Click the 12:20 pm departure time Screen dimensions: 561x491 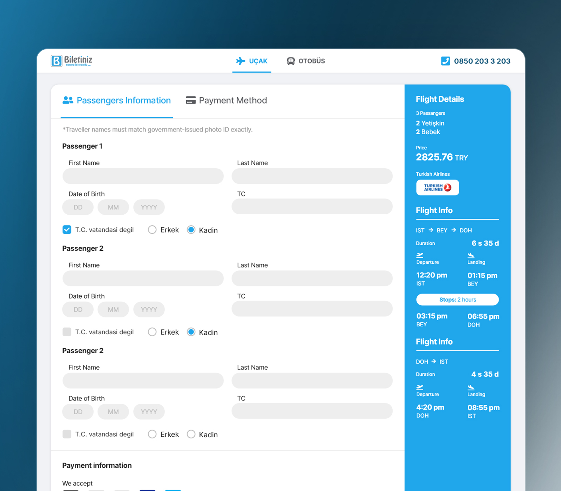click(x=432, y=275)
